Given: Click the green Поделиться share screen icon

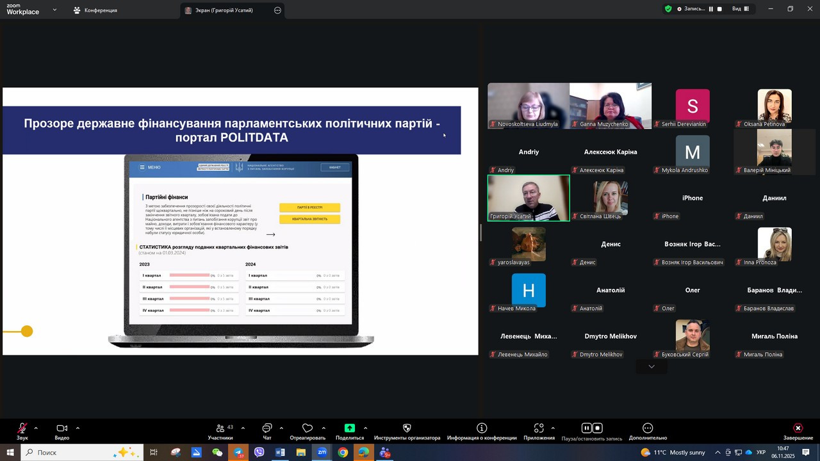Looking at the screenshot, I should [350, 428].
